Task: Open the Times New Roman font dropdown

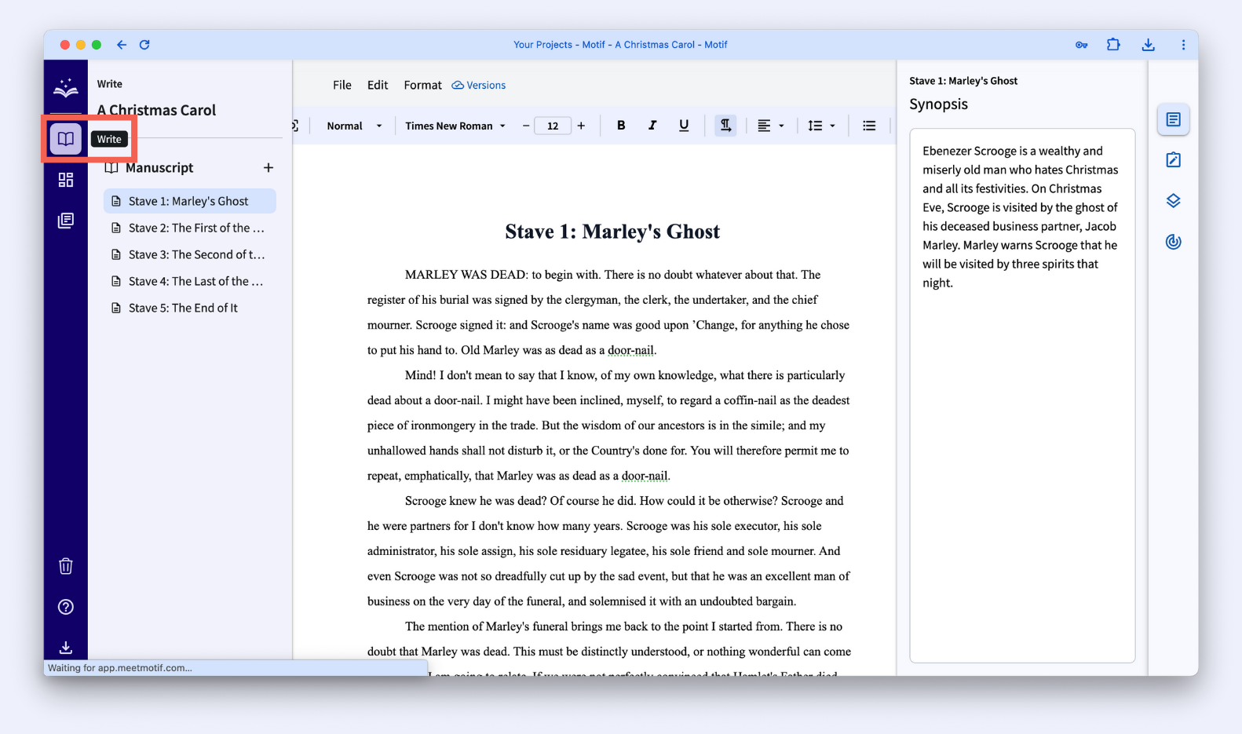Action: coord(455,126)
